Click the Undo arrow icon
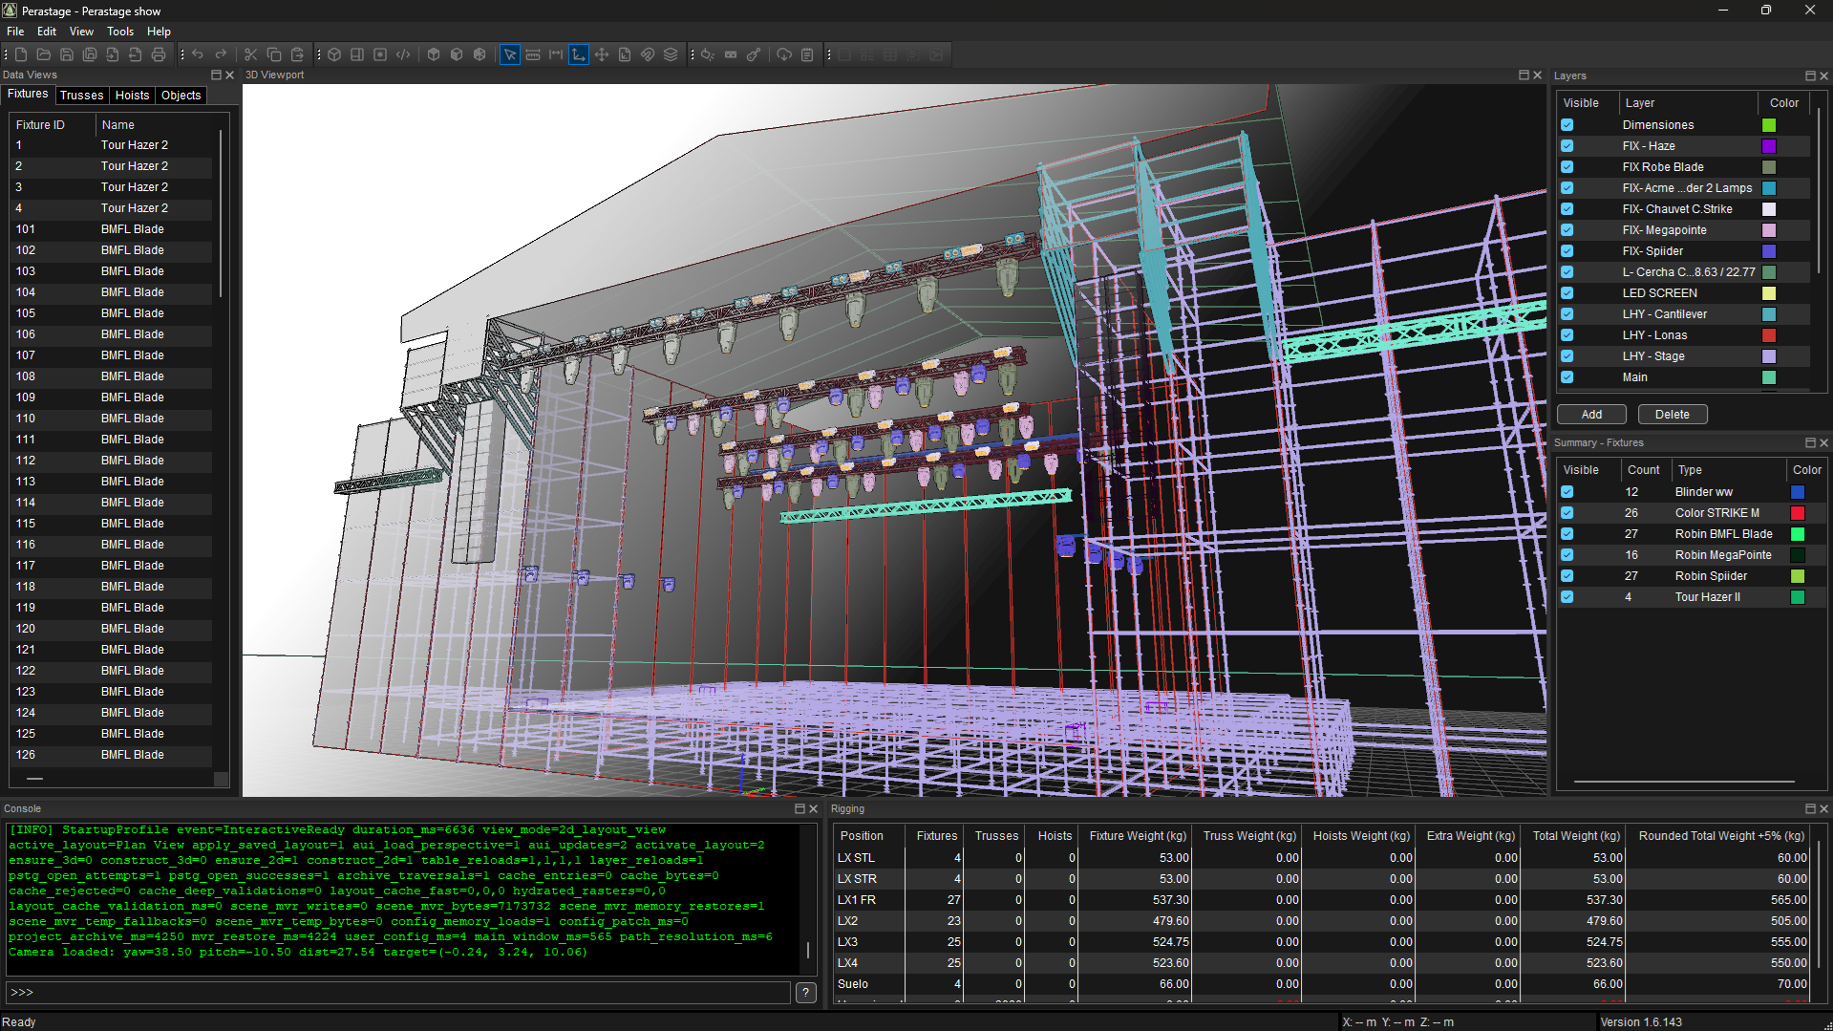This screenshot has height=1031, width=1833. (x=198, y=54)
